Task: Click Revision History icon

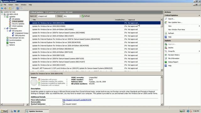Action: point(166,55)
